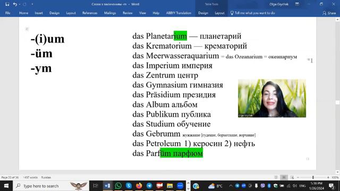Screen dimensions: 340x191
Task: Click the Get Help question mark icon
Action: click(x=196, y=186)
